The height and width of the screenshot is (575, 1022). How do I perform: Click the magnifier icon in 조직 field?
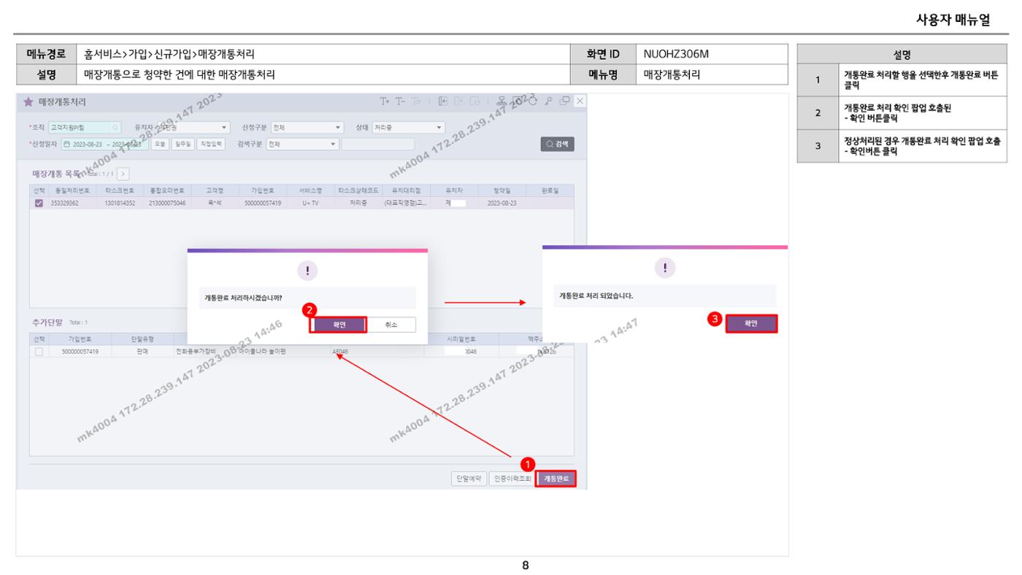tap(115, 127)
